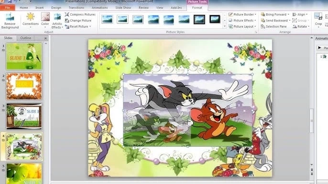Viewport: 328px width, 184px height.
Task: Select animation item 1 in Animation pane
Action: (x=324, y=57)
